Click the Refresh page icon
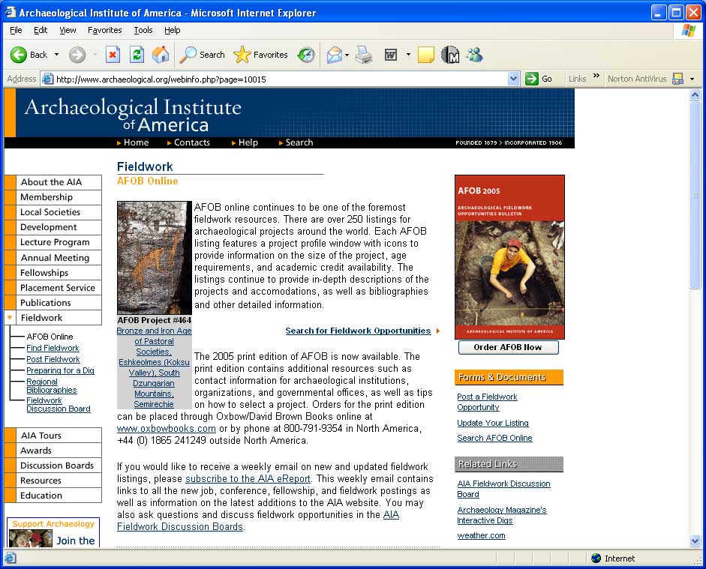 click(137, 55)
